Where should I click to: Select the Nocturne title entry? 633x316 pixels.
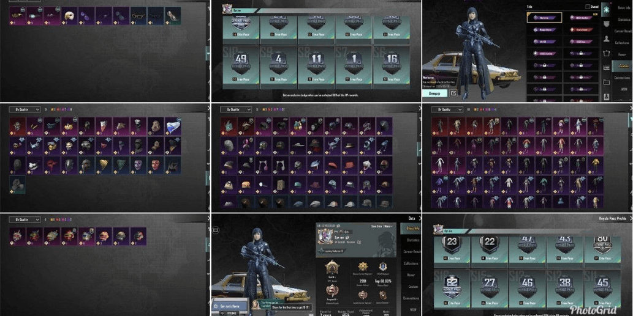(545, 18)
